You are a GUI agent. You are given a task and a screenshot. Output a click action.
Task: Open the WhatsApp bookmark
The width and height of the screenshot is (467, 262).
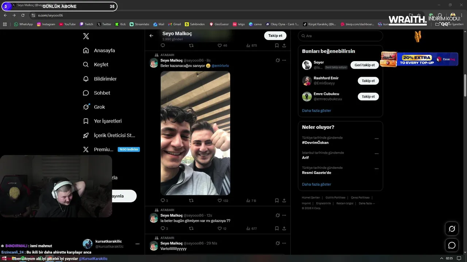pos(23,24)
